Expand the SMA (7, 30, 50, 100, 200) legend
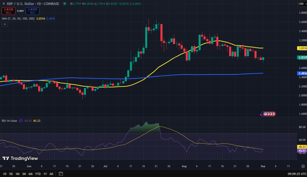This screenshot has width=307, height=177. pyautogui.click(x=18, y=18)
